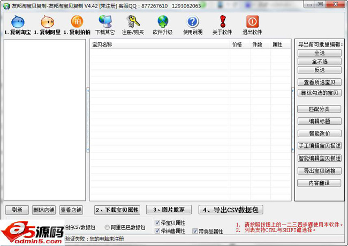Click the 反选 button
348x246 pixels.
(x=320, y=70)
